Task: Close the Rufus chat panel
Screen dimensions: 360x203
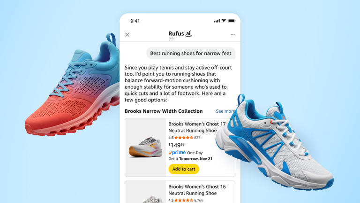Action: click(127, 35)
